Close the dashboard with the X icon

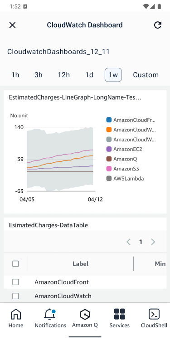point(12,25)
